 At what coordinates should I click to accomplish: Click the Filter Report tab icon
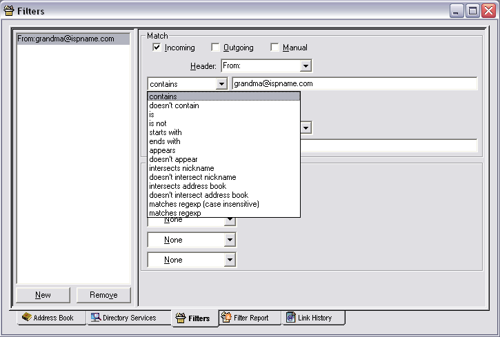[x=226, y=318]
